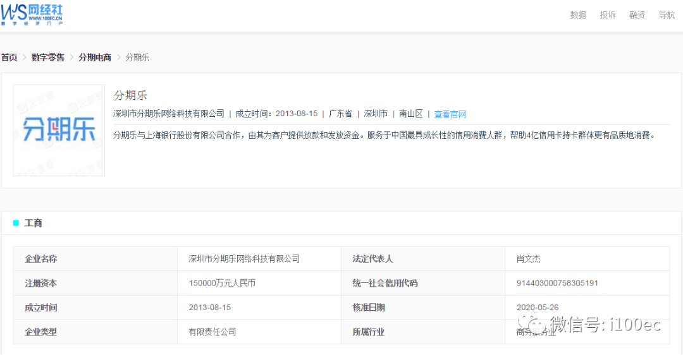Image resolution: width=683 pixels, height=355 pixels.
Task: Click the 网经社 site logo
Action: click(x=32, y=15)
